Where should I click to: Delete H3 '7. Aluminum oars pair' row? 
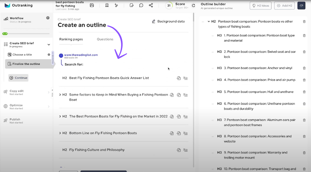[x=304, y=120]
